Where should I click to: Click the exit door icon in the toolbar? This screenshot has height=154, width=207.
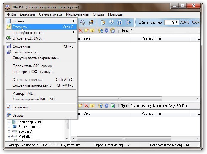[x=128, y=22]
